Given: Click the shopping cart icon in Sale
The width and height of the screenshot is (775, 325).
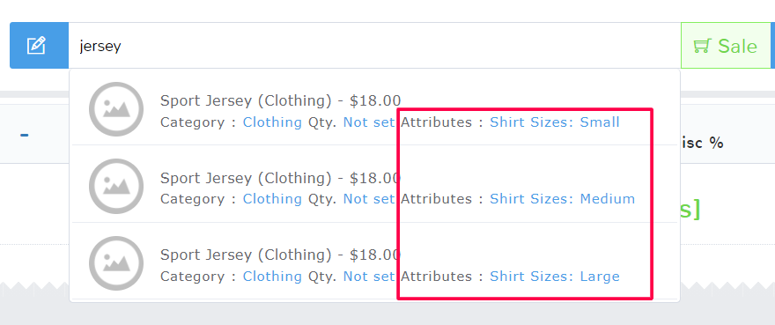Looking at the screenshot, I should [x=701, y=46].
